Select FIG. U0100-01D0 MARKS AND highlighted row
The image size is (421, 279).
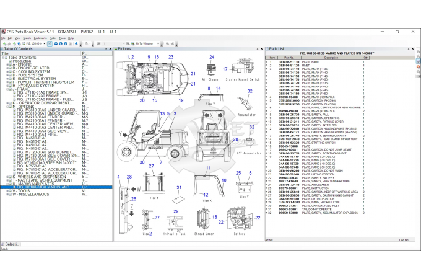[56, 187]
